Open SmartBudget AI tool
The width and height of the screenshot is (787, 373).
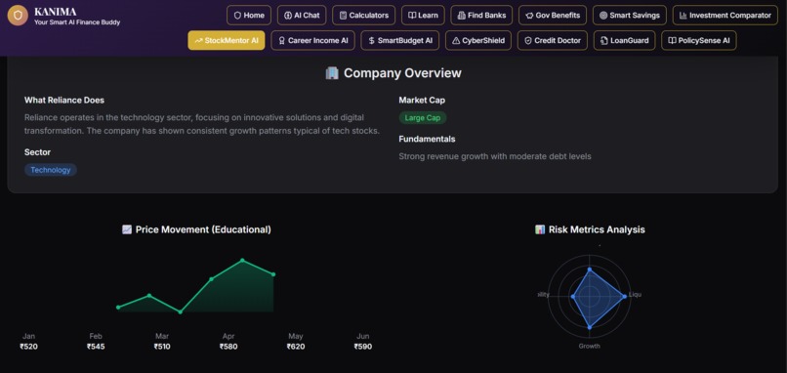pyautogui.click(x=400, y=40)
